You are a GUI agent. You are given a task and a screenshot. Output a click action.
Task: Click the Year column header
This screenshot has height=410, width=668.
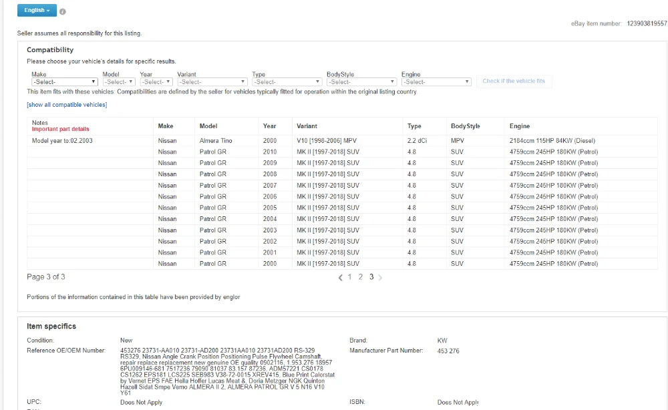click(x=270, y=126)
